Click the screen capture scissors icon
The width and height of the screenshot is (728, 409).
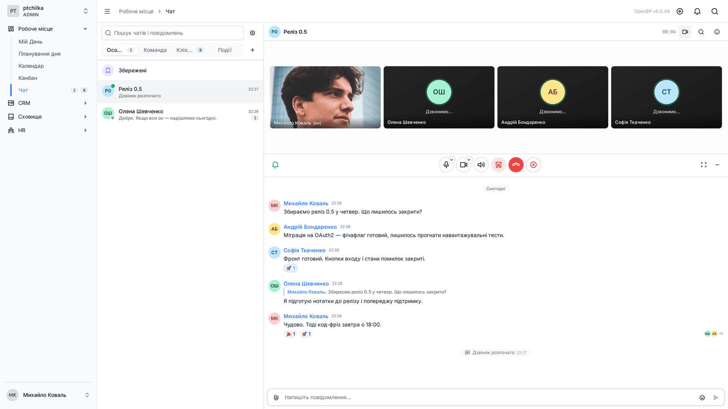pos(499,165)
